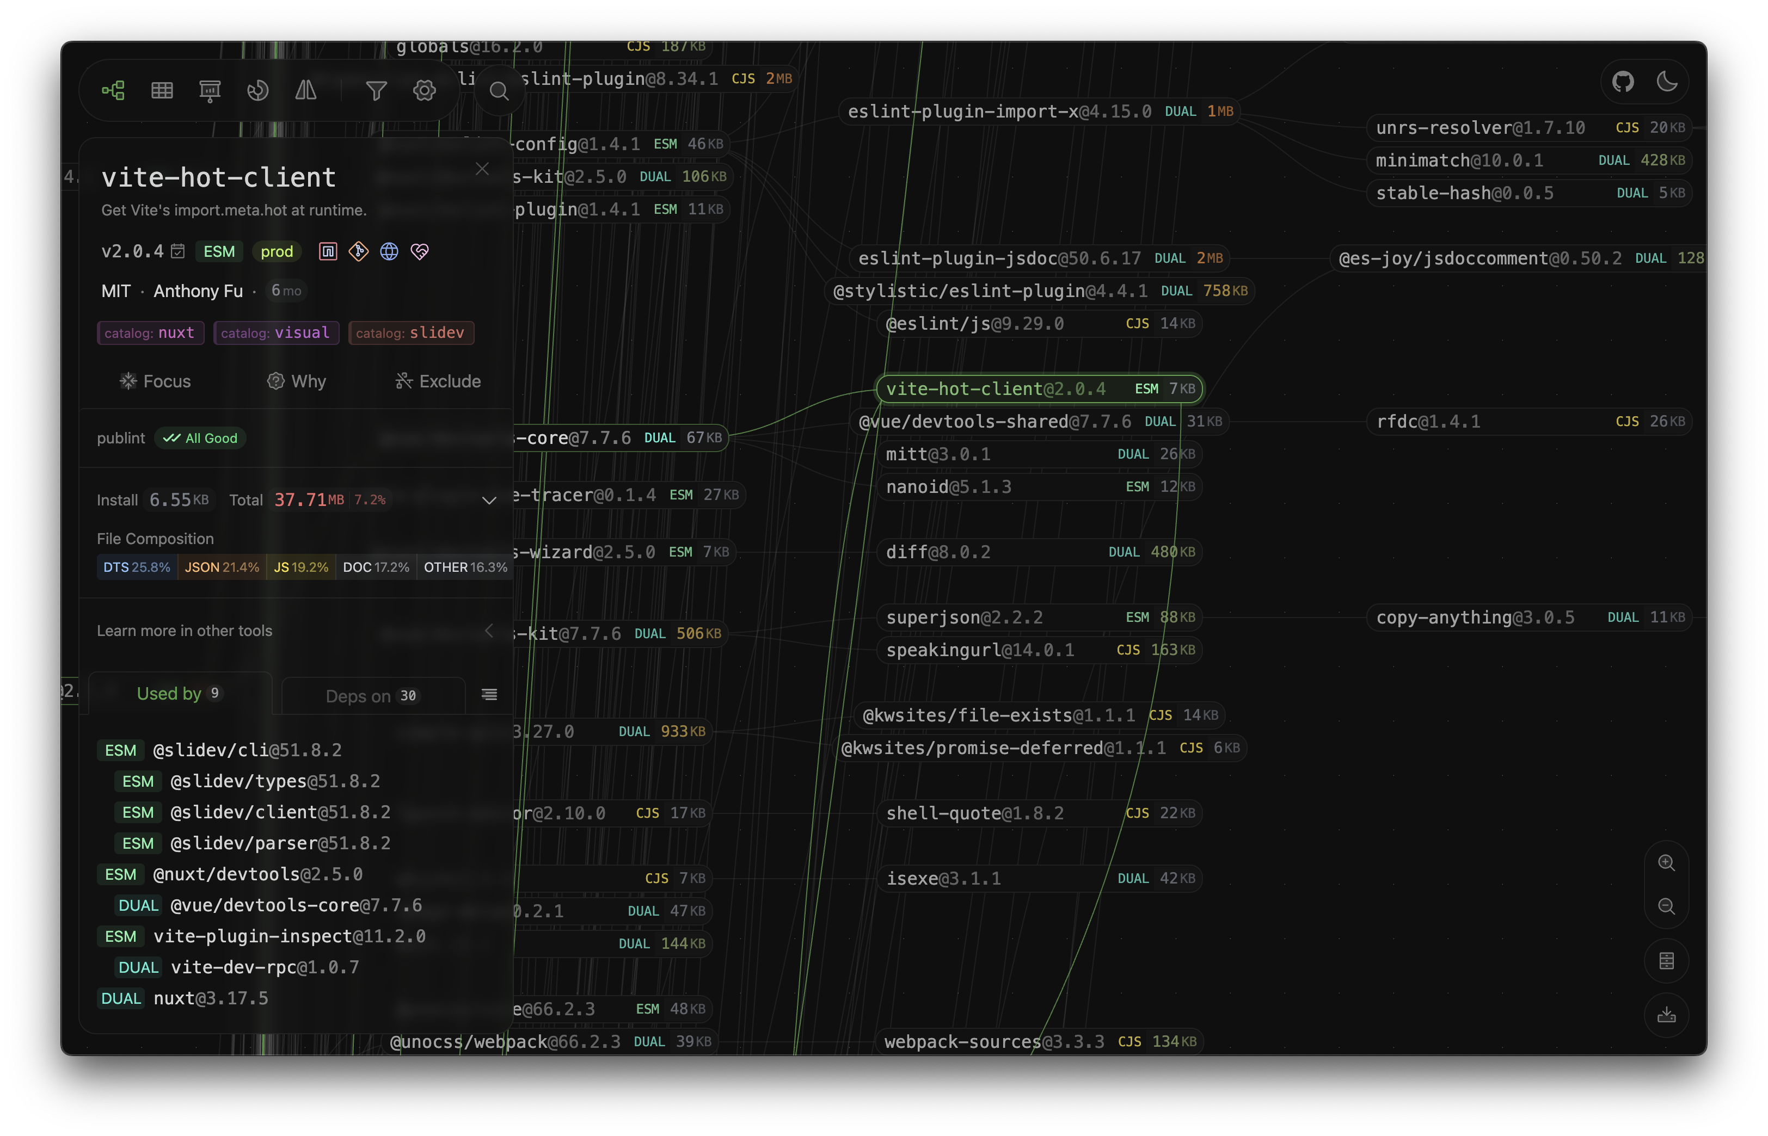The height and width of the screenshot is (1136, 1768).
Task: Open the package homepage globe icon
Action: coord(389,251)
